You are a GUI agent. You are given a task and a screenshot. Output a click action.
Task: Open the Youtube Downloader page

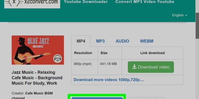point(86,2)
